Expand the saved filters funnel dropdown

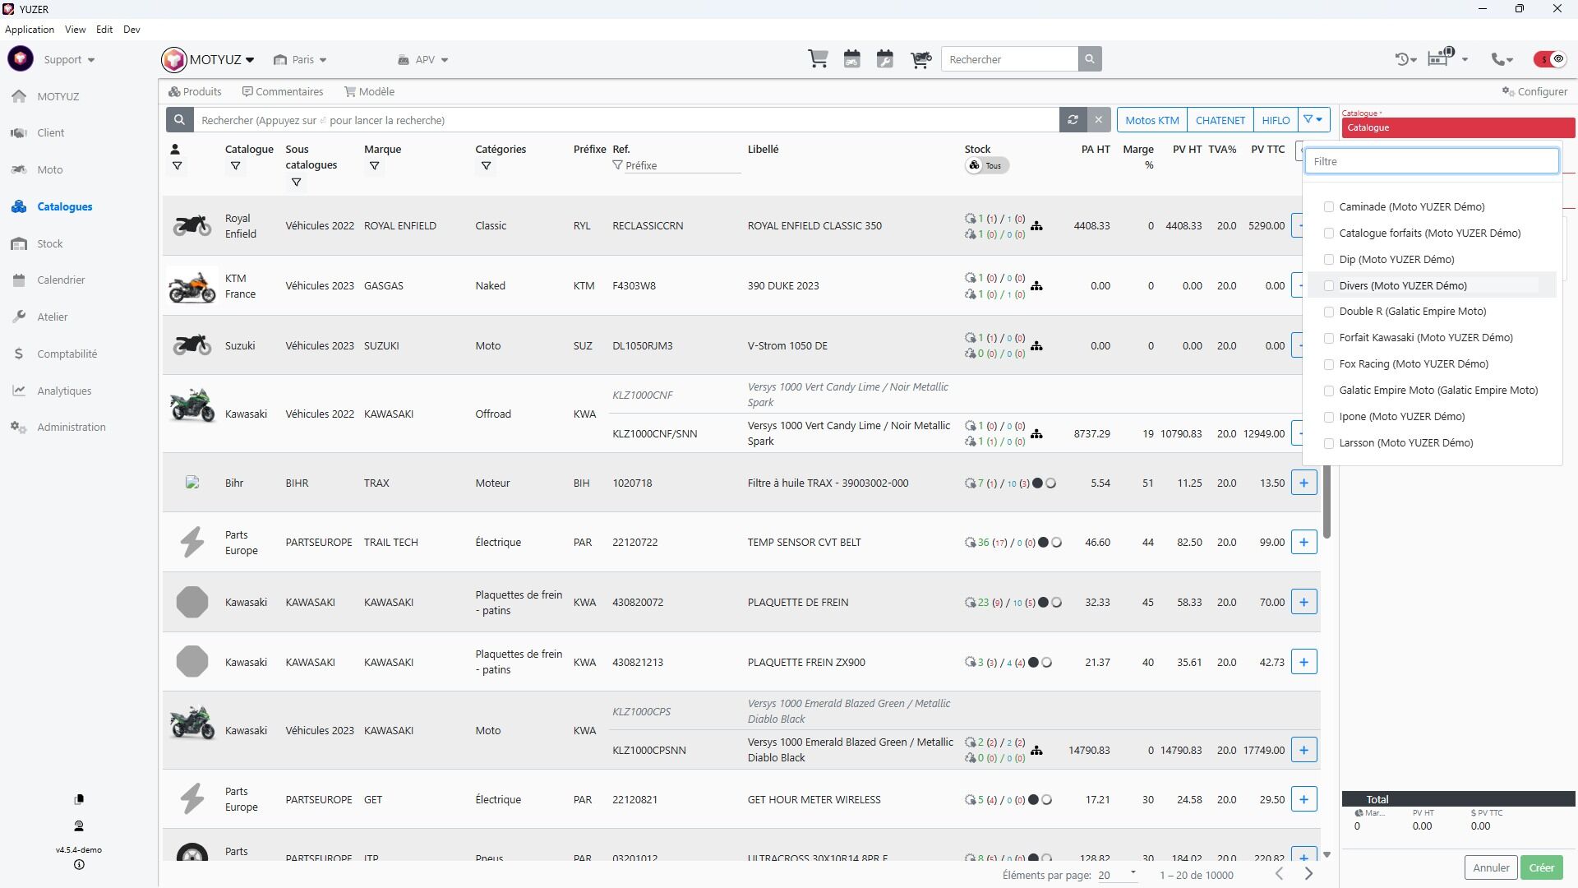click(1313, 120)
